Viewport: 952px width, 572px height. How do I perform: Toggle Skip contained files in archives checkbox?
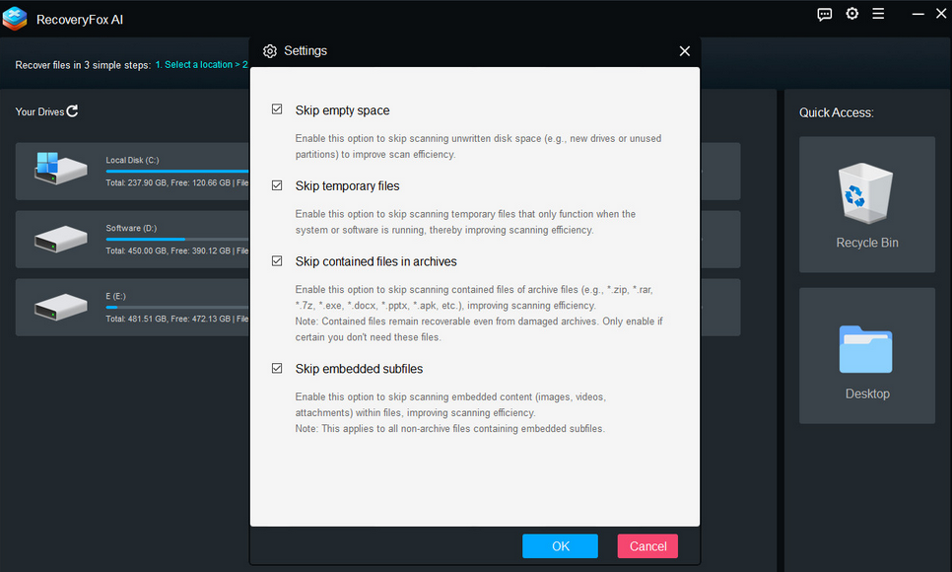(277, 260)
